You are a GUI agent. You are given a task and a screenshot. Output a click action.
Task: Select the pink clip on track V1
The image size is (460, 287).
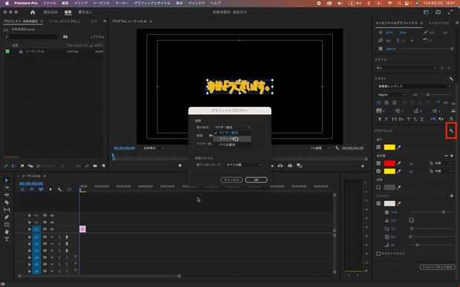82,229
